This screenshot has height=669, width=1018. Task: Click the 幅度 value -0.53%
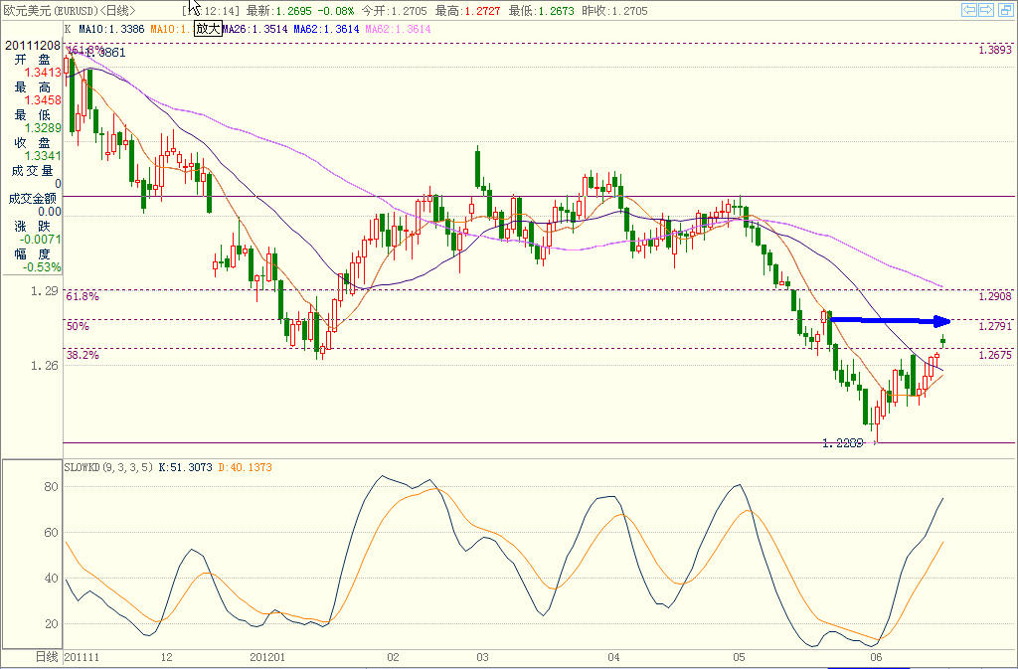pos(42,266)
